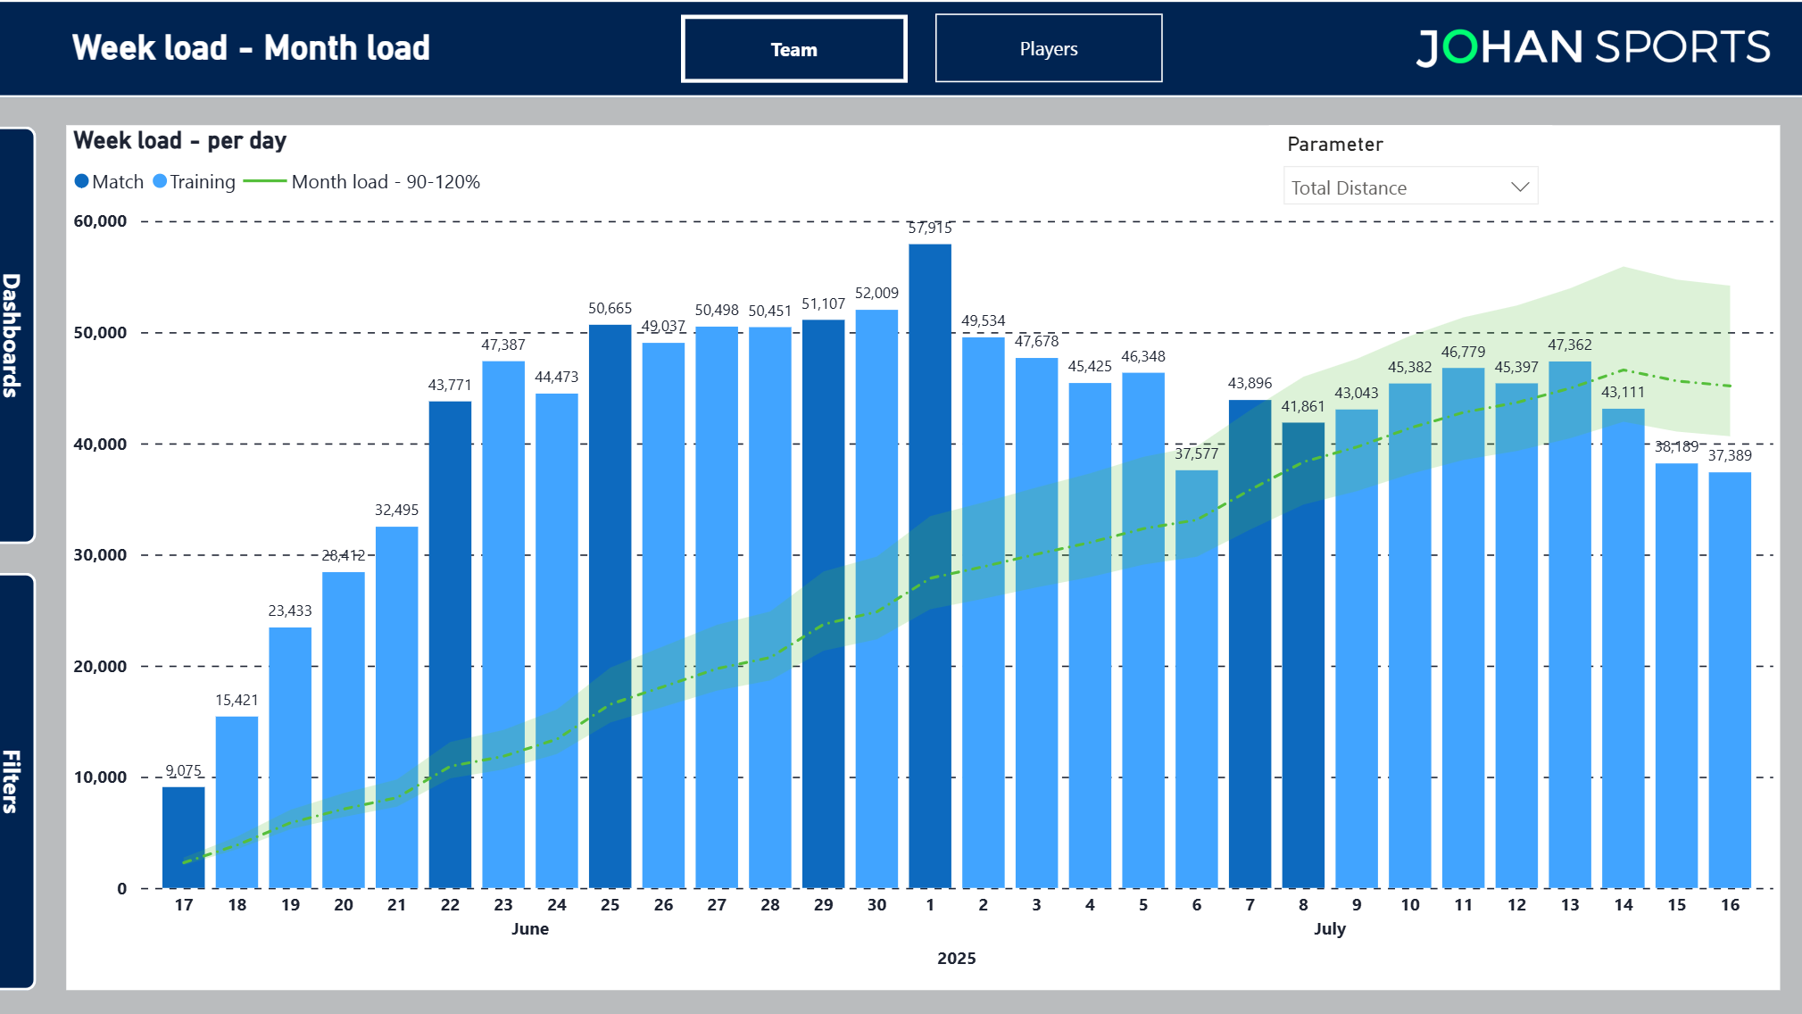Click the Match legend dot icon
Image resolution: width=1802 pixels, height=1014 pixels.
tap(81, 181)
